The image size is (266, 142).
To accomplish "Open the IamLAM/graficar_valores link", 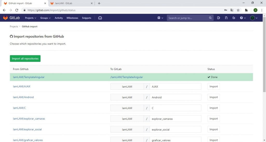I will pos(28,140).
